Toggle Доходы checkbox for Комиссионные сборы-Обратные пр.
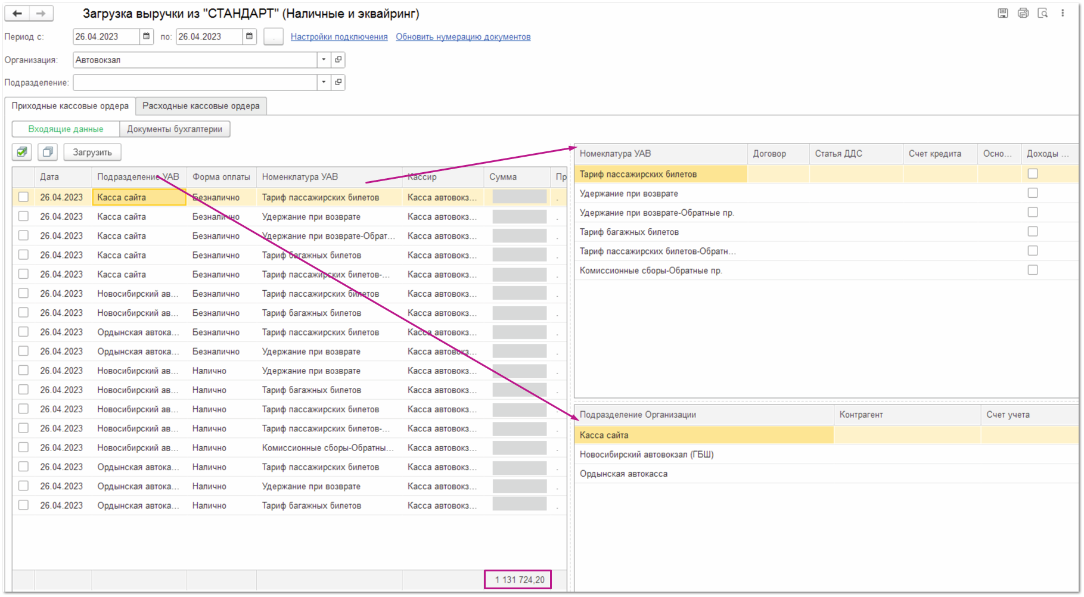The height and width of the screenshot is (597, 1084). pos(1033,270)
